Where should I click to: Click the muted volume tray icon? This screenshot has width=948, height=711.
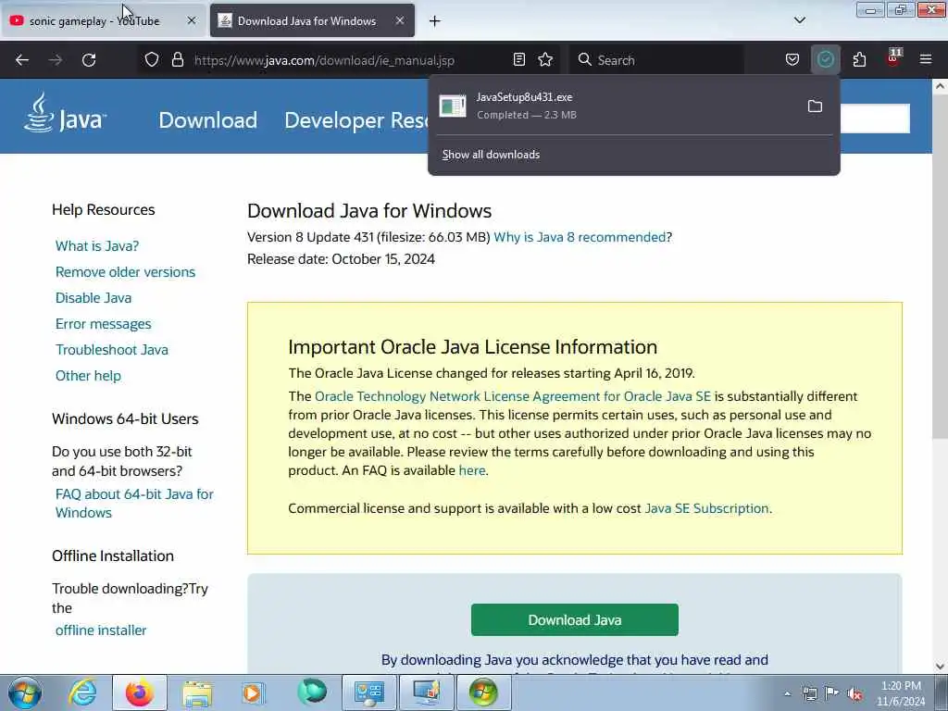pos(854,694)
